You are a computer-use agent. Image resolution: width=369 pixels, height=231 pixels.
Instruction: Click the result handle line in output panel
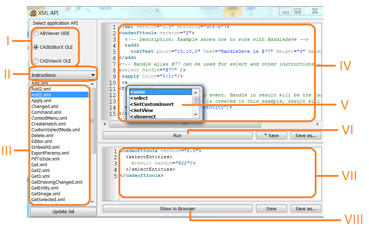pyautogui.click(x=164, y=163)
